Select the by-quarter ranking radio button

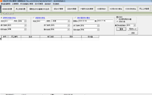coord(34,18)
